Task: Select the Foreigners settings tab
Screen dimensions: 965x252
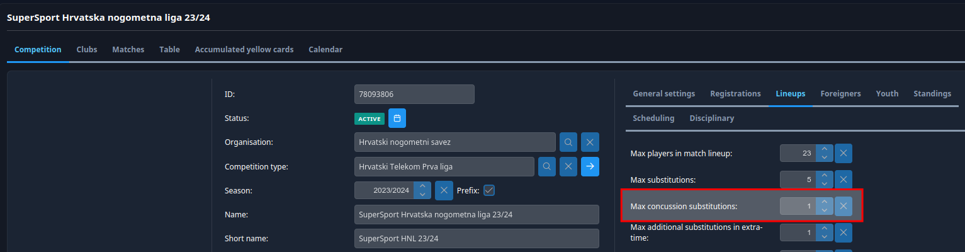Action: (840, 94)
